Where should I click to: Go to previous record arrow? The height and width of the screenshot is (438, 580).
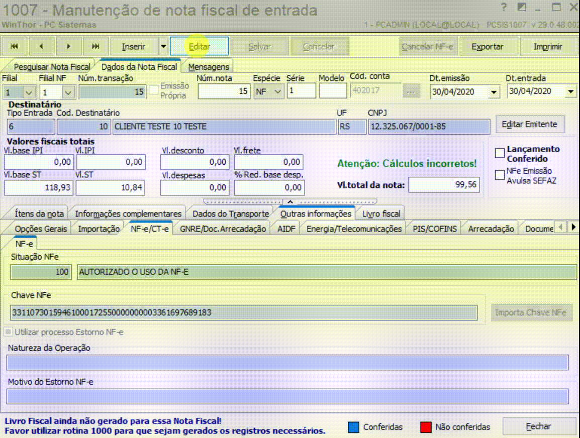tap(41, 46)
